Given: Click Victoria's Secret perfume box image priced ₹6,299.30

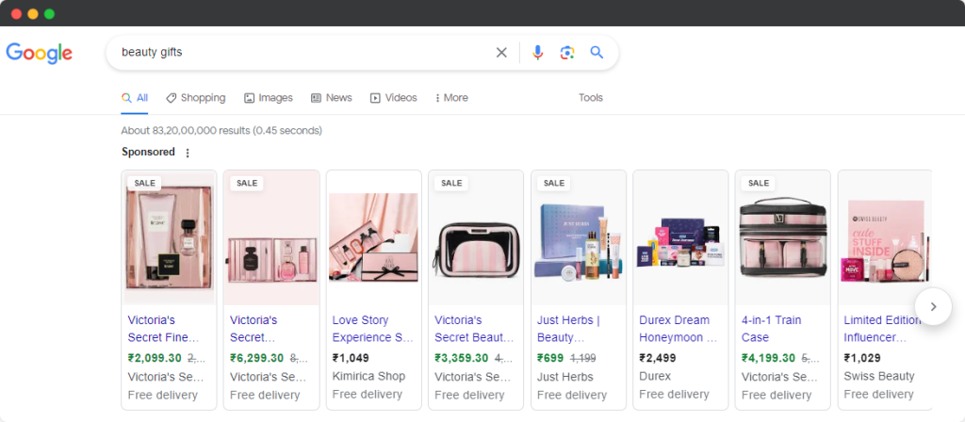Looking at the screenshot, I should (271, 238).
